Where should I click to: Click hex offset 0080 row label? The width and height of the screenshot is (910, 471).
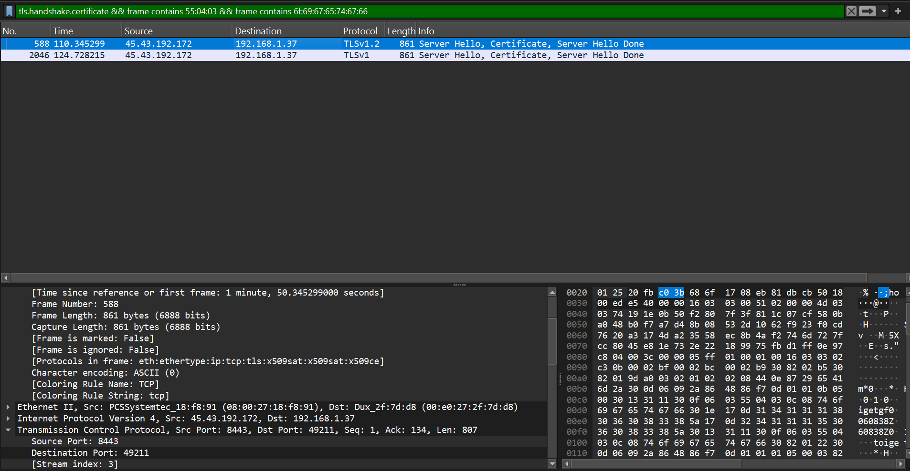[577, 357]
